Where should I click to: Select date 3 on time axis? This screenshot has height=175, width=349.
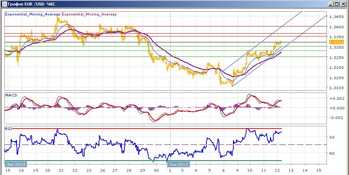182,170
